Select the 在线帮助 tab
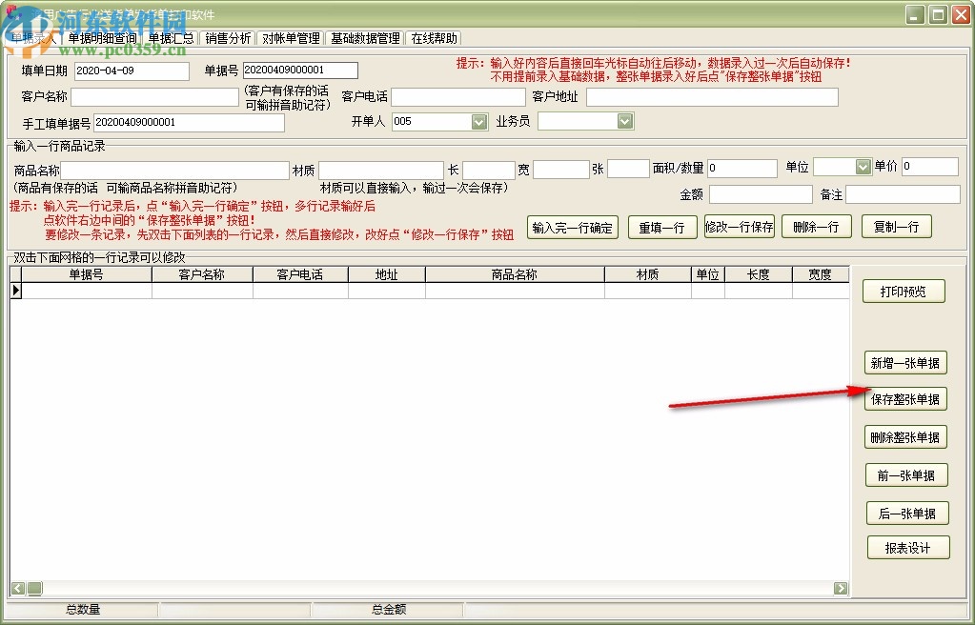Screen dimensions: 975x625 [434, 38]
